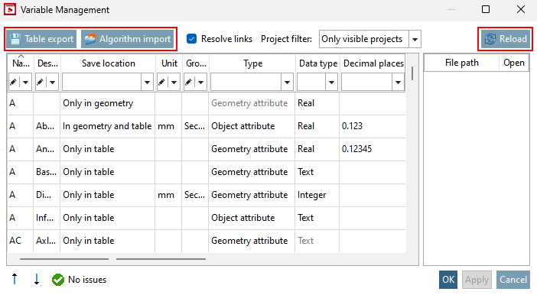The width and height of the screenshot is (537, 295).
Task: Click the Table export button
Action: point(41,39)
